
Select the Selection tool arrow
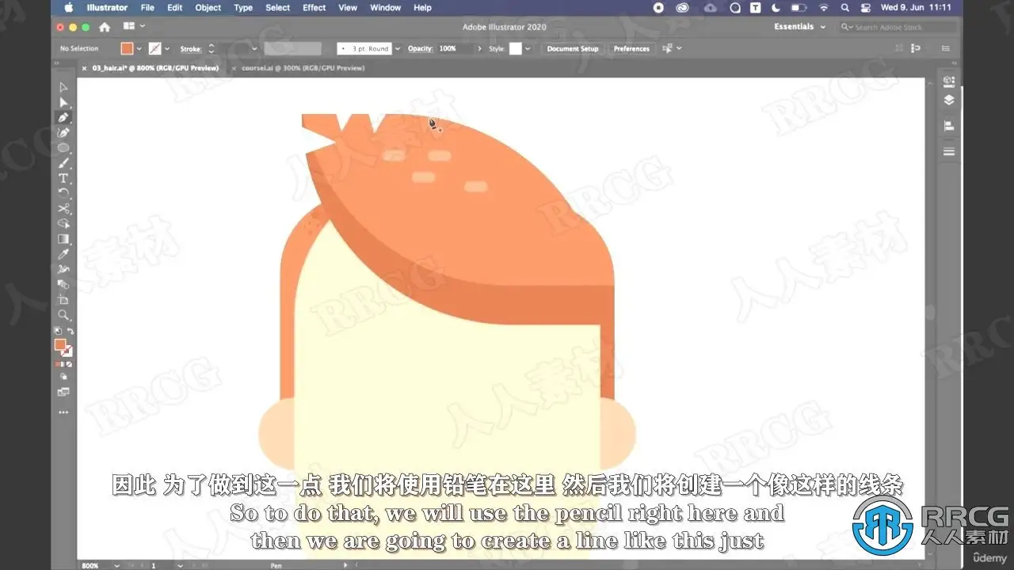coord(63,87)
